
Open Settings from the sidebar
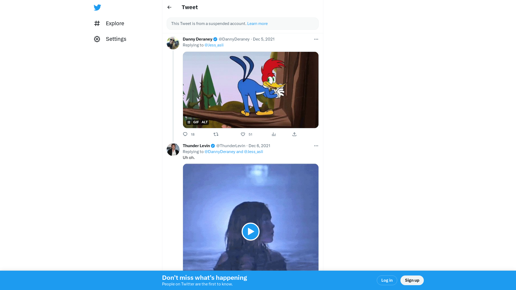(110, 39)
